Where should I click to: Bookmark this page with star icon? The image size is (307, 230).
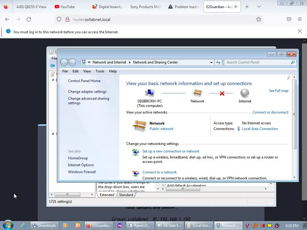coord(259,19)
